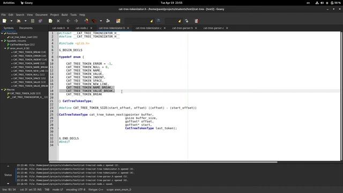Save the current file via toolbar

(33, 21)
